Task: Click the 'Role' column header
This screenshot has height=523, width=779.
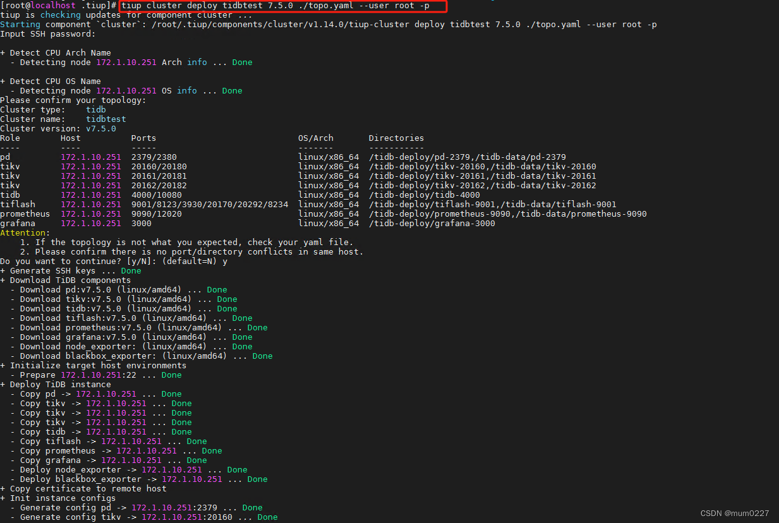Action: [x=10, y=138]
